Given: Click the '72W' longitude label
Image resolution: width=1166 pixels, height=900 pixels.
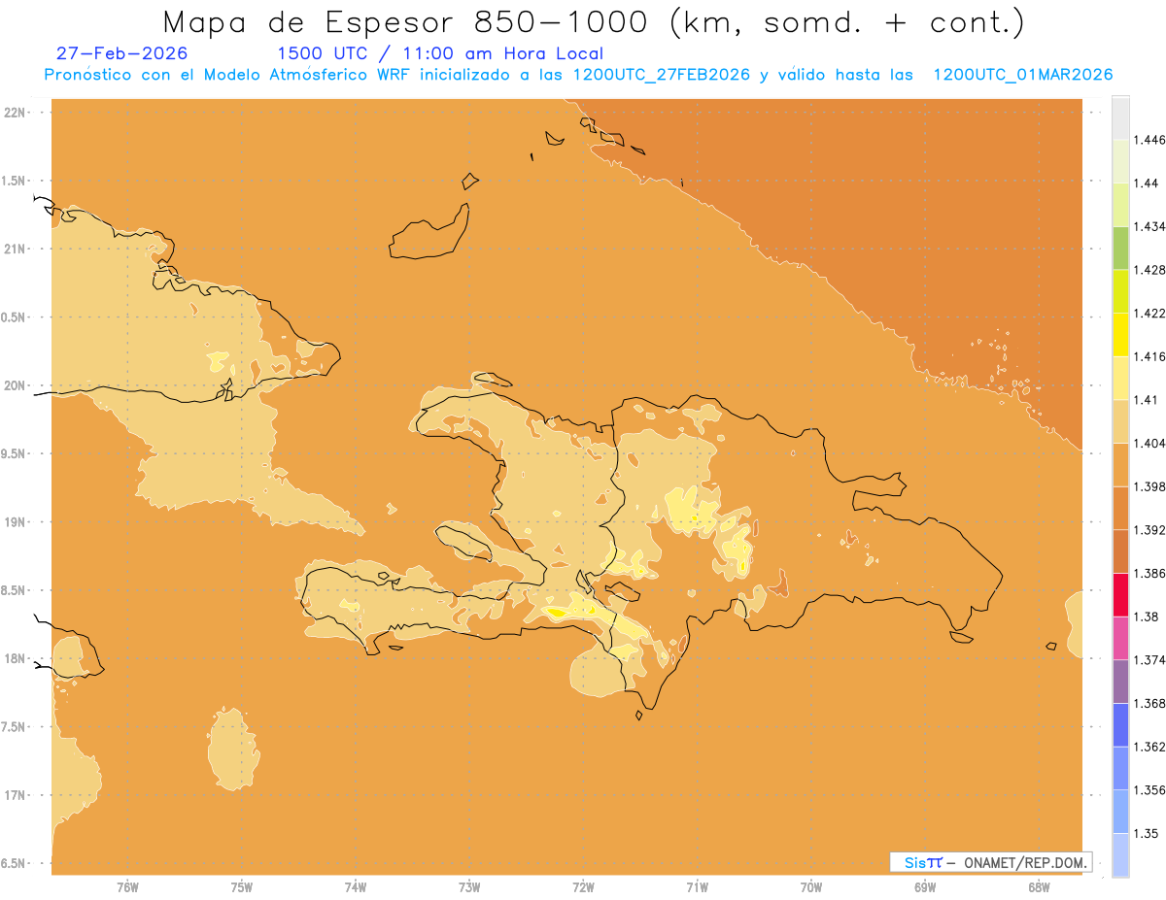Looking at the screenshot, I should pyautogui.click(x=583, y=887).
